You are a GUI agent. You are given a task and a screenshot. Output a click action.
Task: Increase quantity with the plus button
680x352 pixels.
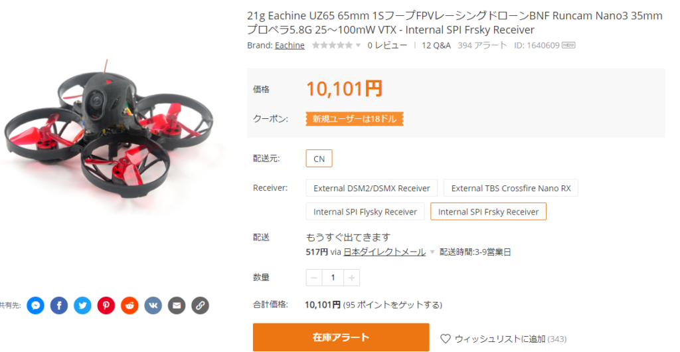pyautogui.click(x=352, y=278)
